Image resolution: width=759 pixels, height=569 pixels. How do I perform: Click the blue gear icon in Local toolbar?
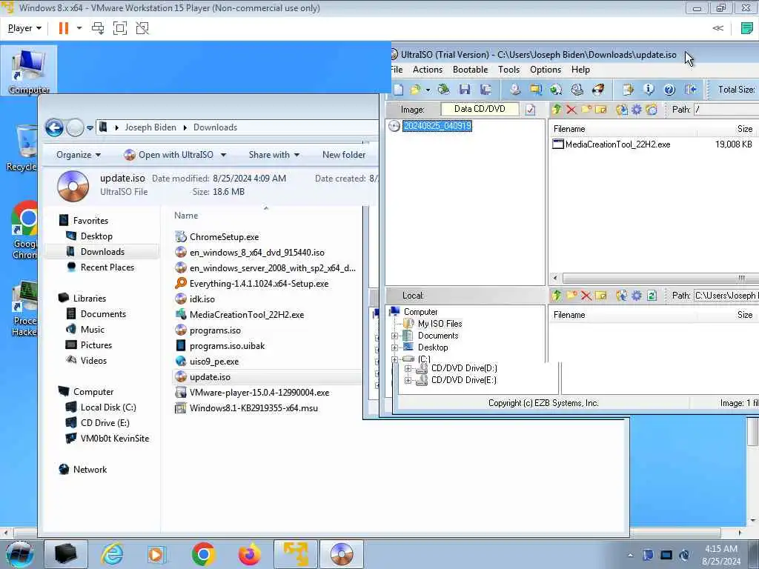[x=637, y=295]
